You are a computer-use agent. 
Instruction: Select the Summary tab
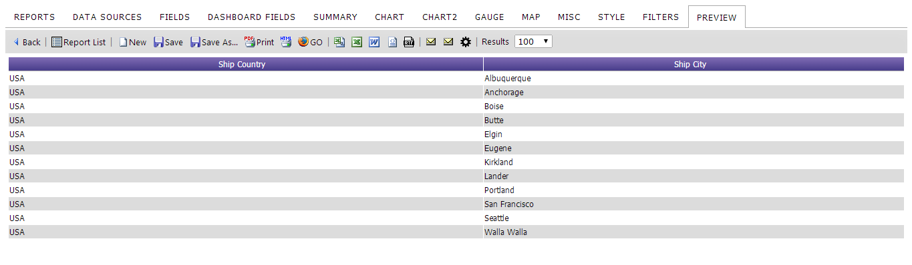point(335,17)
